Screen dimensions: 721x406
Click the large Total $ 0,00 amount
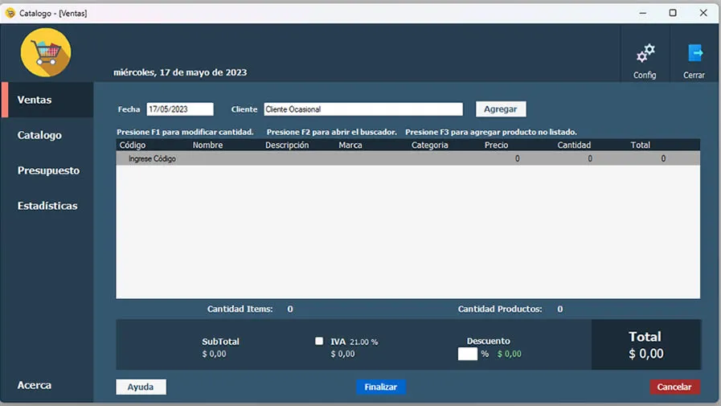tap(646, 353)
